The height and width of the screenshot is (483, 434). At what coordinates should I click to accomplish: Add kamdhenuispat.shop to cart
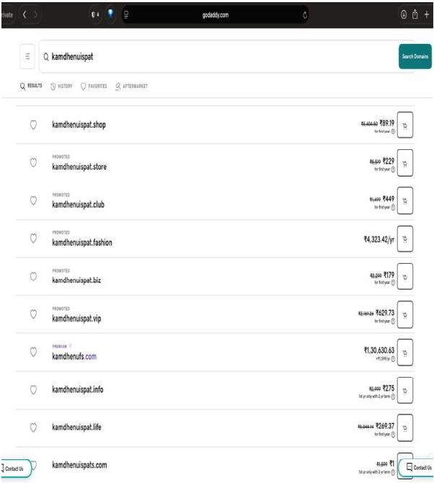click(404, 125)
